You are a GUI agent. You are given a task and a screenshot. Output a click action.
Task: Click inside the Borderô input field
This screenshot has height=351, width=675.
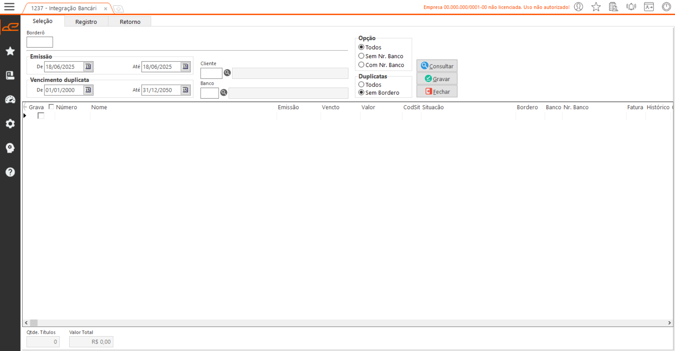(x=40, y=42)
